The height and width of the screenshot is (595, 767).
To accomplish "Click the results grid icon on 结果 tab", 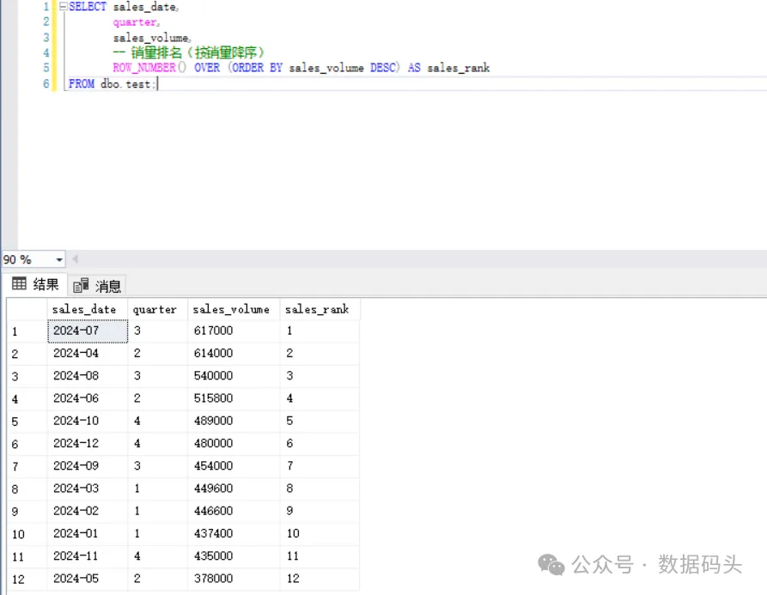I will point(19,283).
